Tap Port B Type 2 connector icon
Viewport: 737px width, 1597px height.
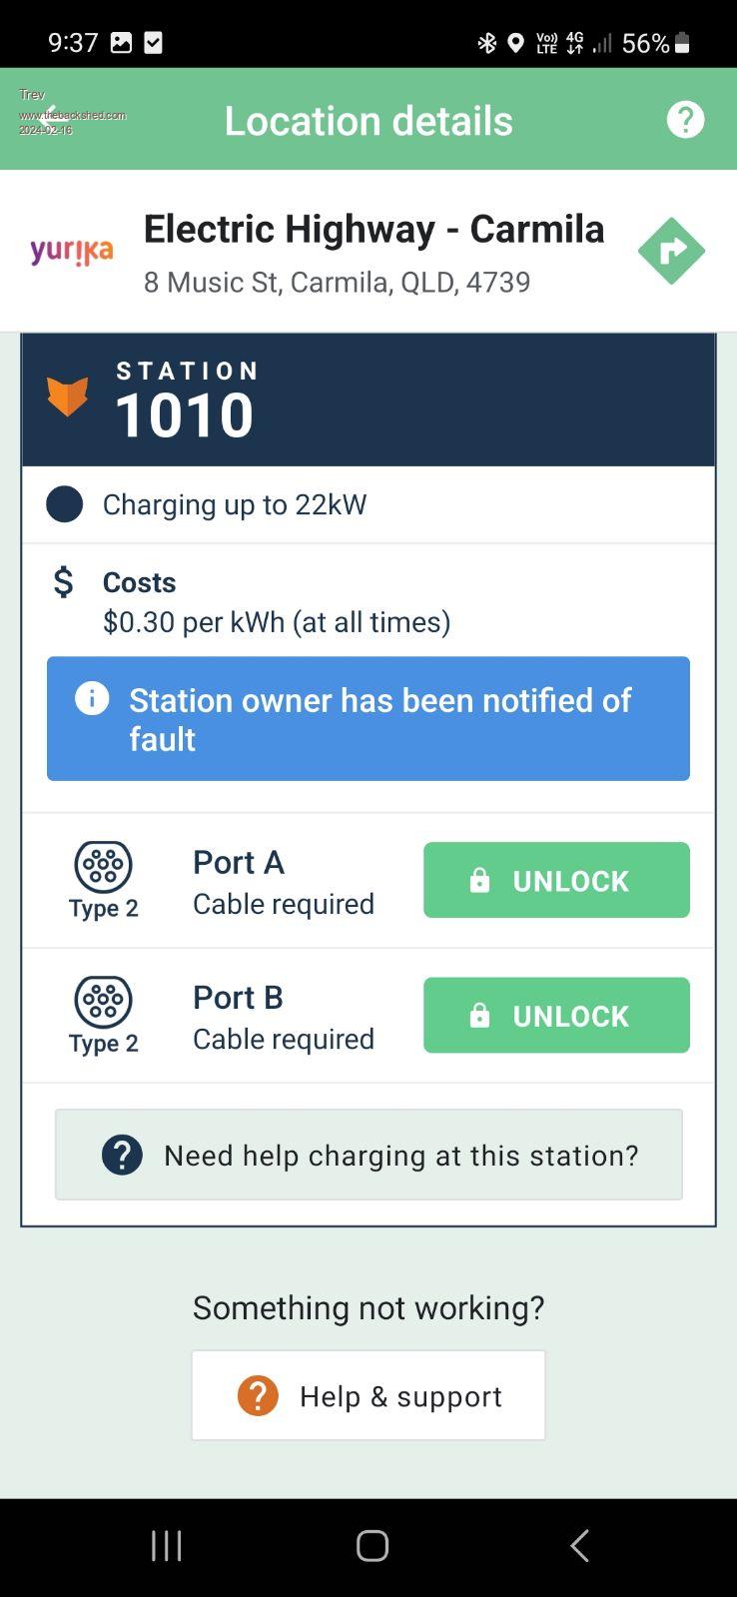(103, 1001)
